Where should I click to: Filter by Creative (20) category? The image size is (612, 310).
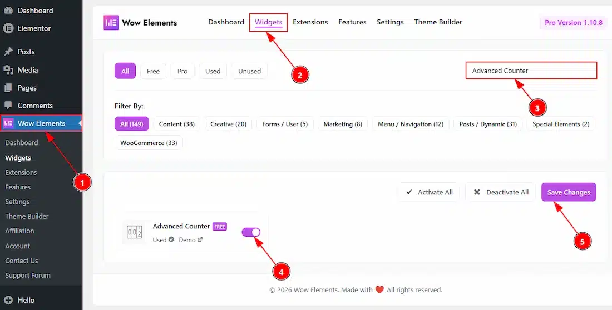(228, 124)
